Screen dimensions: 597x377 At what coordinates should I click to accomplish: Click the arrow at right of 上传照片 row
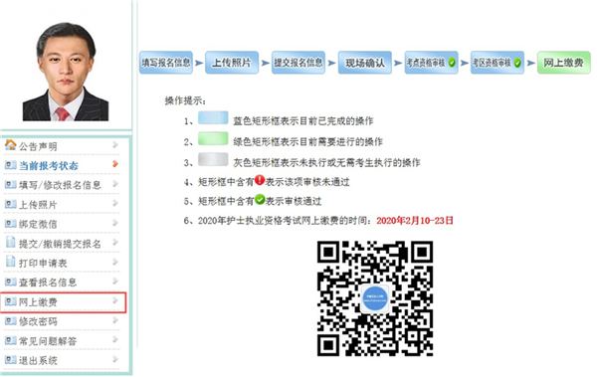115,203
